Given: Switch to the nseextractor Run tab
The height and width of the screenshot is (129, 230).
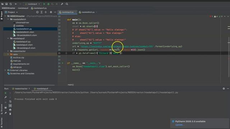Looking at the screenshot, I should 21,89.
